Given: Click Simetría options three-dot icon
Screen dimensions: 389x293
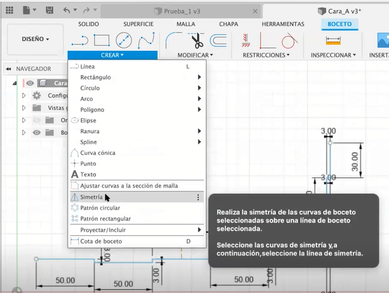Looking at the screenshot, I should [198, 197].
